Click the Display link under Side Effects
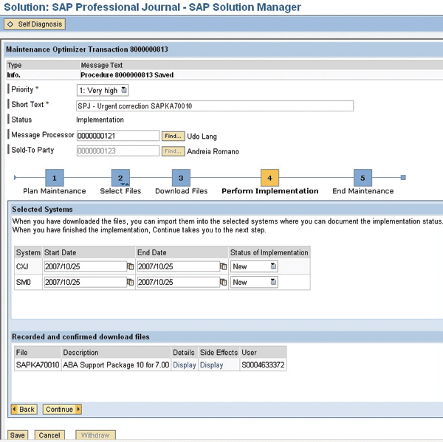 point(211,365)
